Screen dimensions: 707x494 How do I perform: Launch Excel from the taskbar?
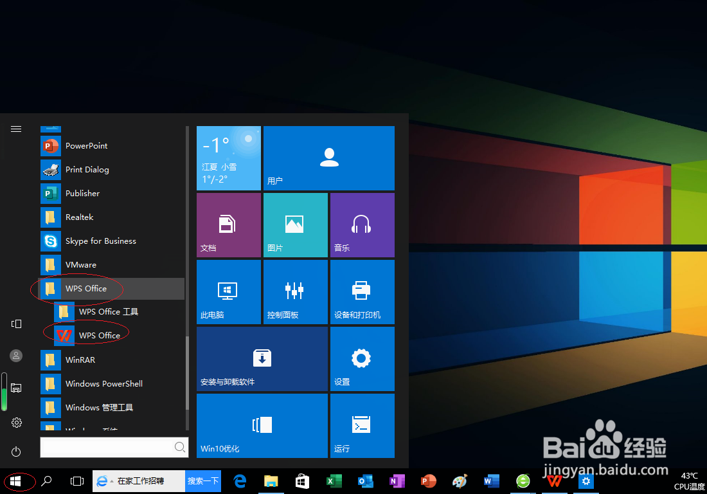334,481
